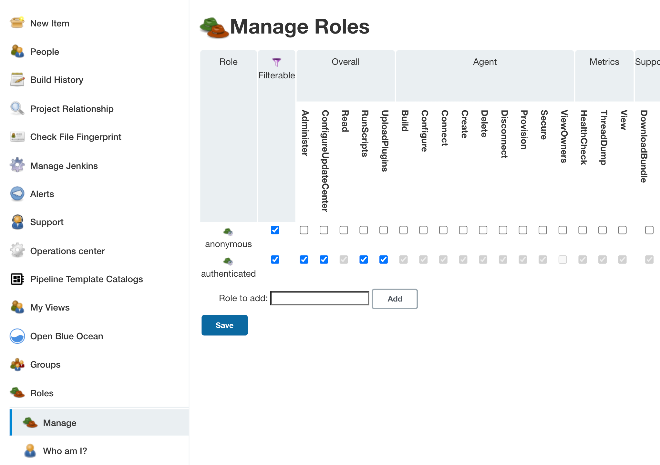Screen dimensions: 660x465
Task: Click the filter icon in Filterable column header
Action: coord(277,61)
